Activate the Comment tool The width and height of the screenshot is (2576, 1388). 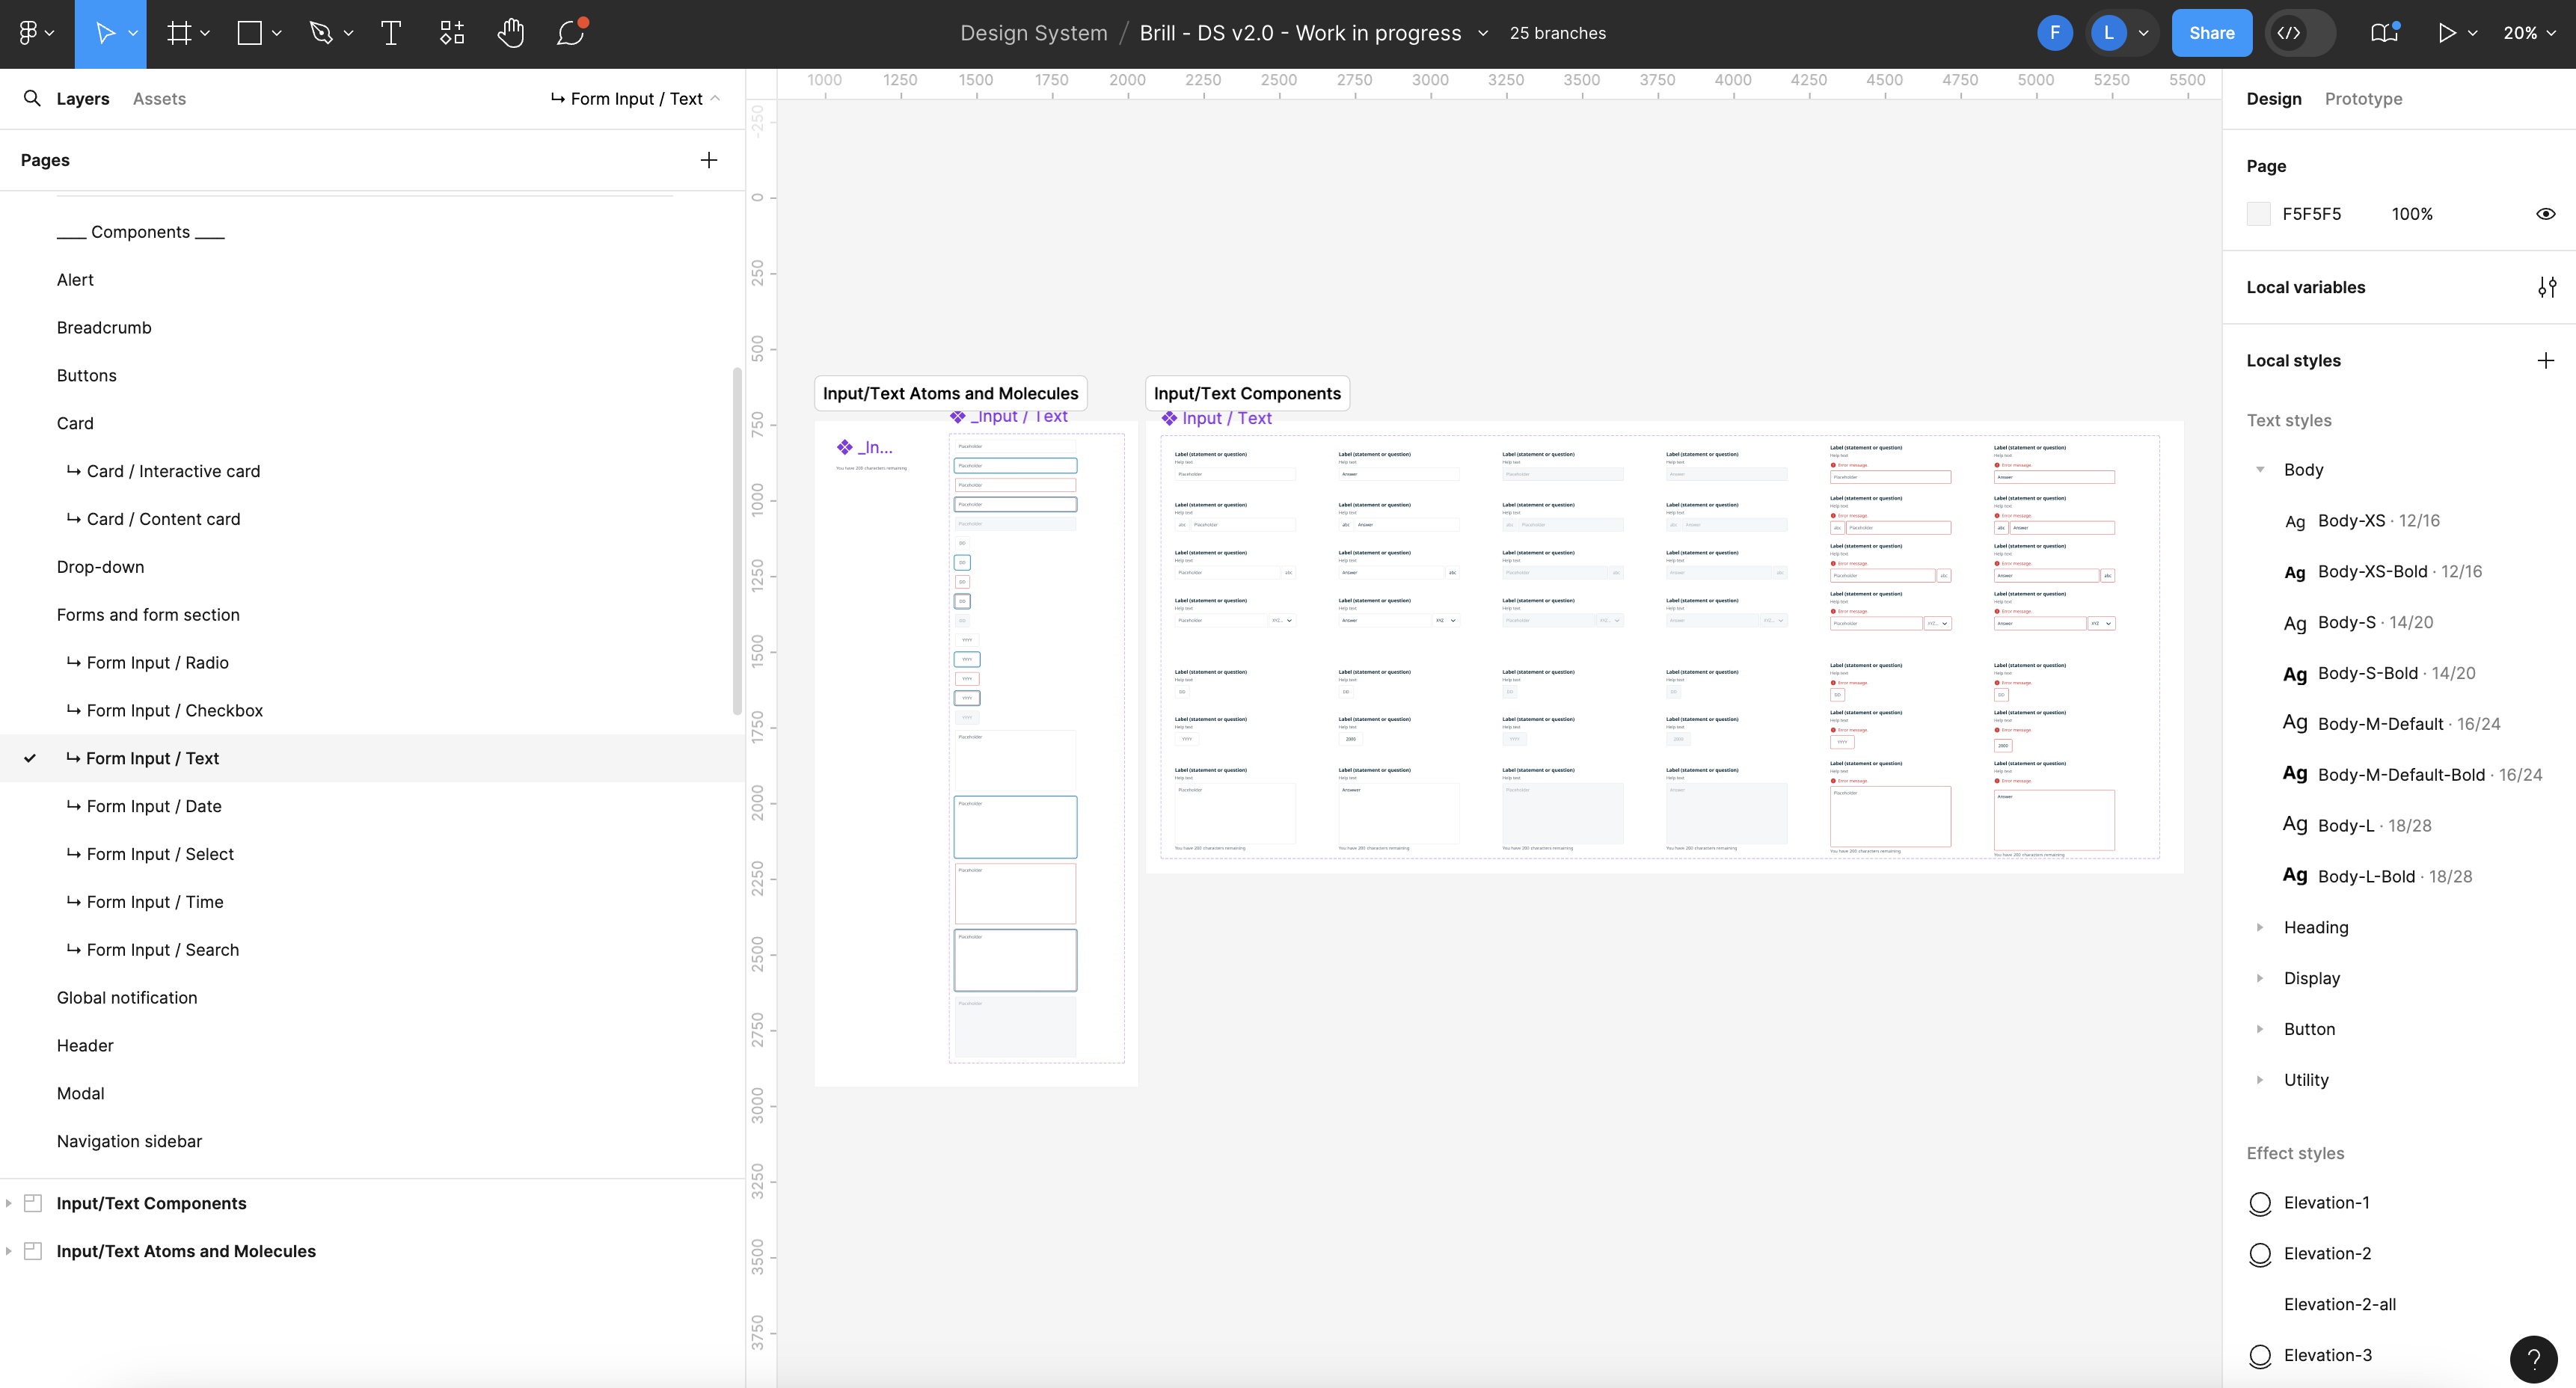click(570, 32)
